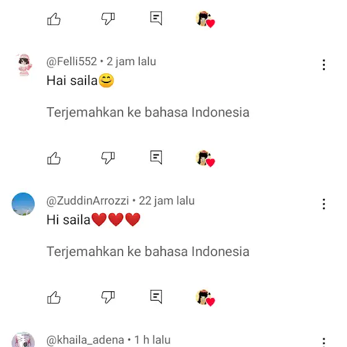Open @ZuddinArrozzi blue sky avatar
The width and height of the screenshot is (347, 347).
[x=24, y=204]
